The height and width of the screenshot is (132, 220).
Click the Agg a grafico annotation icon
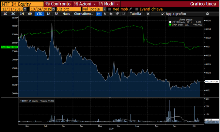(x=163, y=14)
